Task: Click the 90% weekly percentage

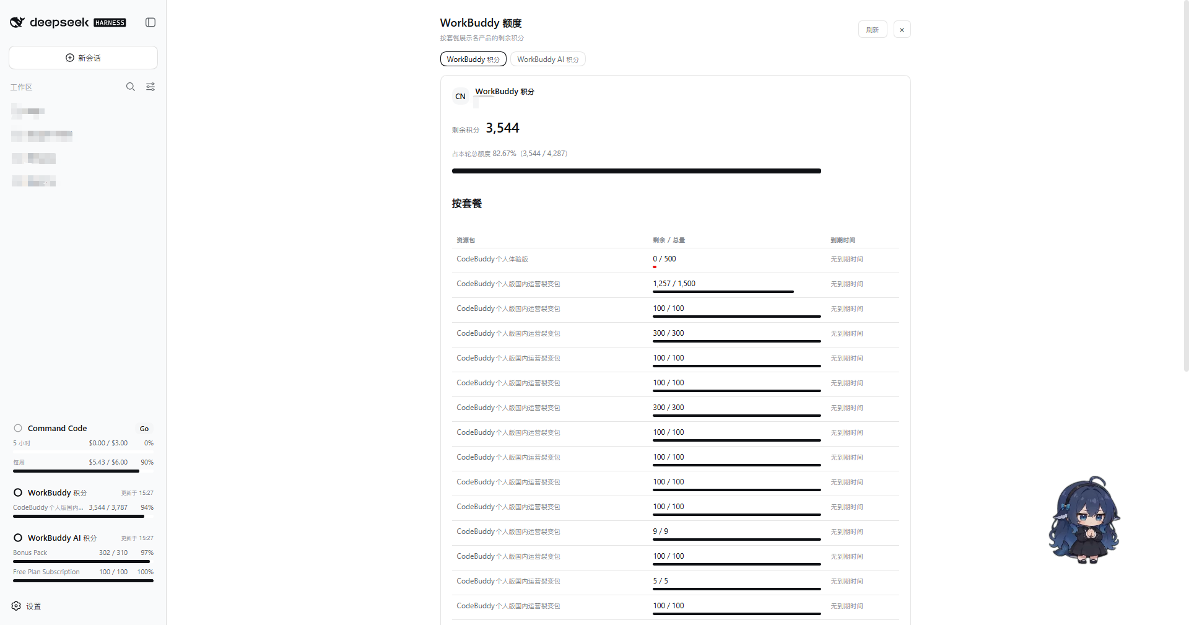Action: click(147, 463)
